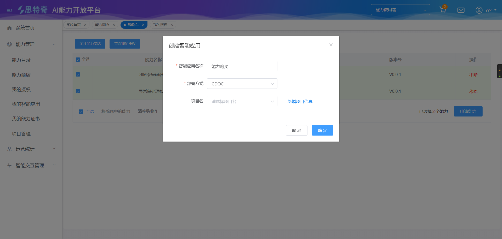
Task: Open the 部署方式 CDOC dropdown
Action: coord(242,84)
